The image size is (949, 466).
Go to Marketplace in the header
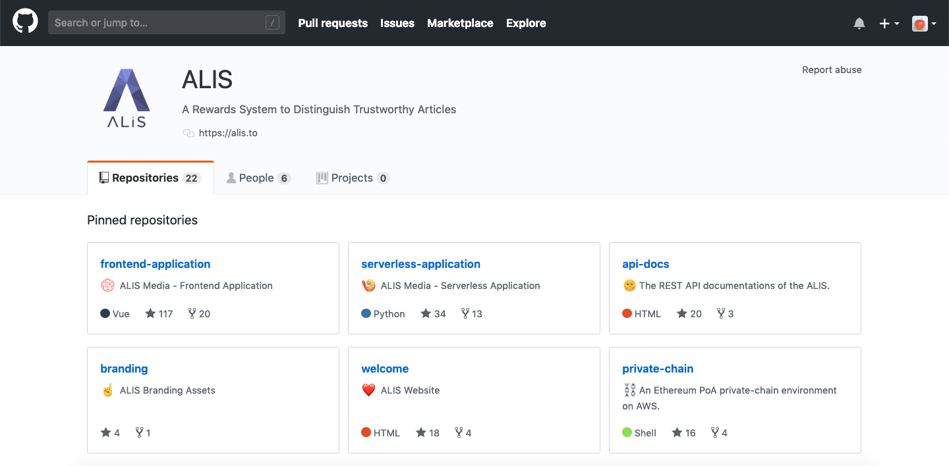click(x=460, y=23)
